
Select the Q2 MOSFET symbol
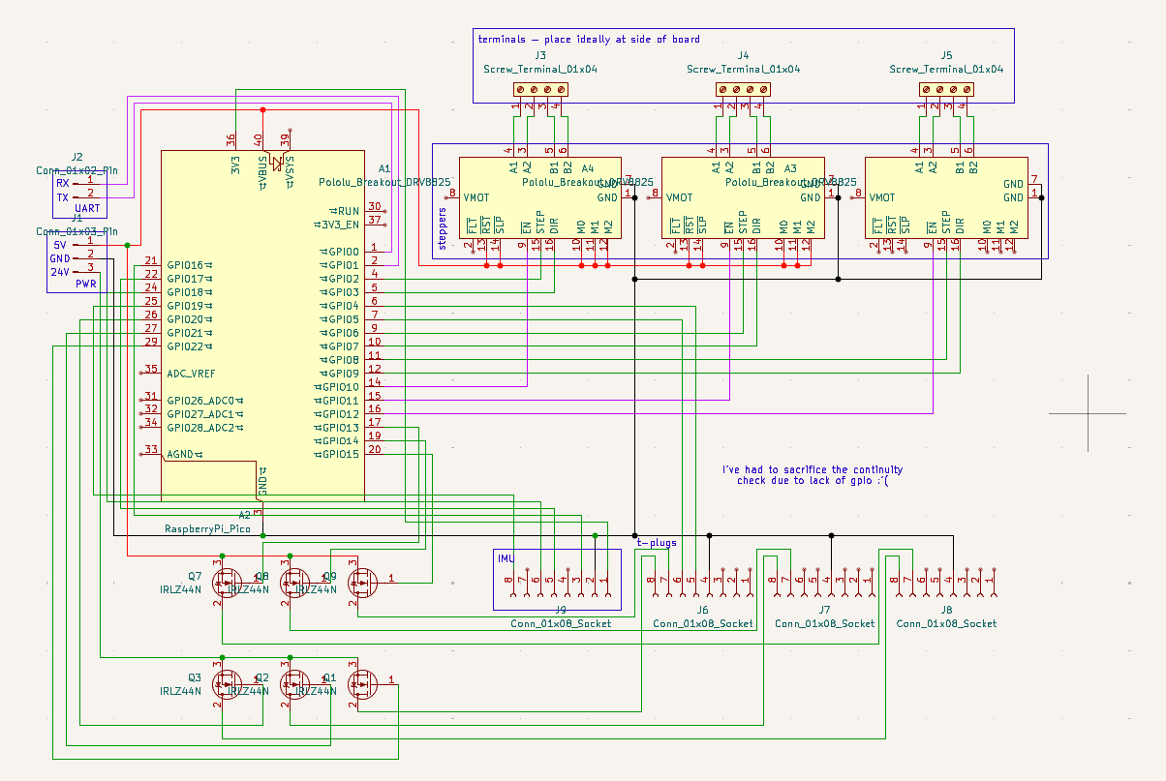point(294,685)
